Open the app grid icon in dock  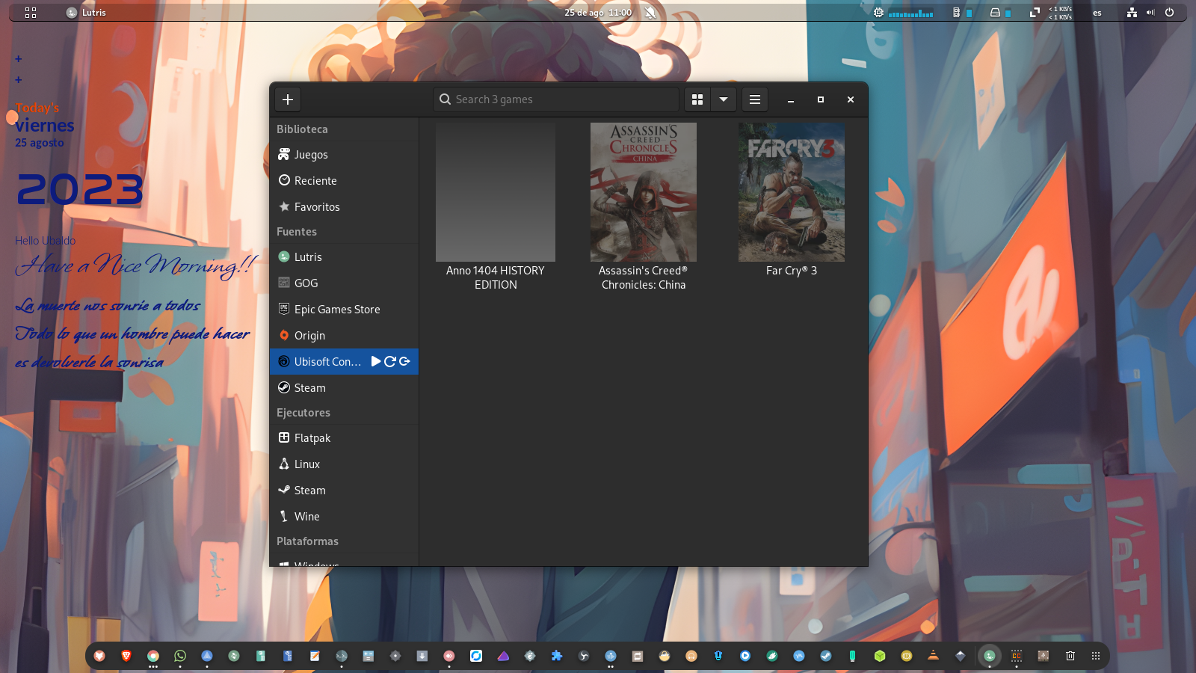click(x=1096, y=656)
